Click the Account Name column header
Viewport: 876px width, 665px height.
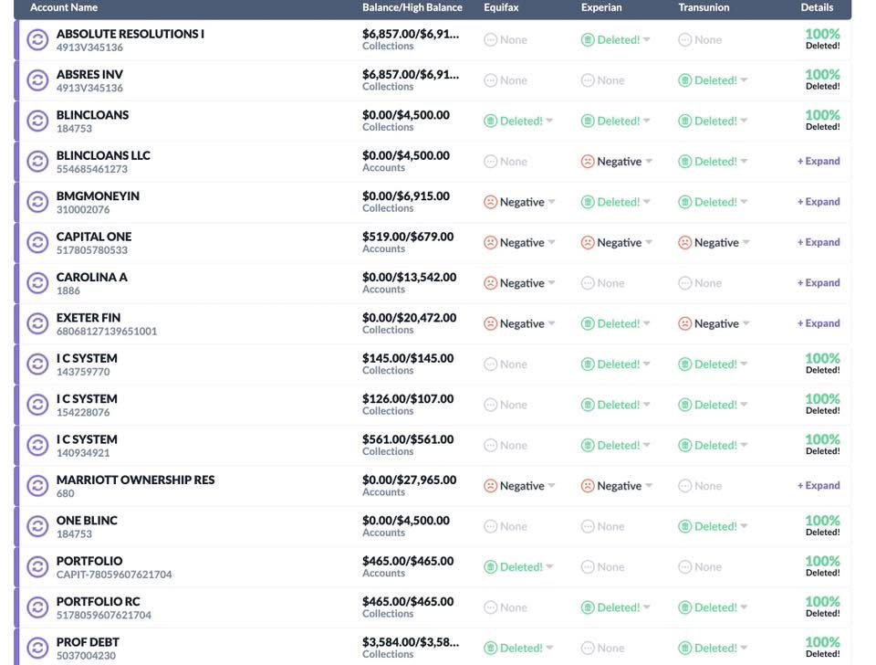(64, 7)
